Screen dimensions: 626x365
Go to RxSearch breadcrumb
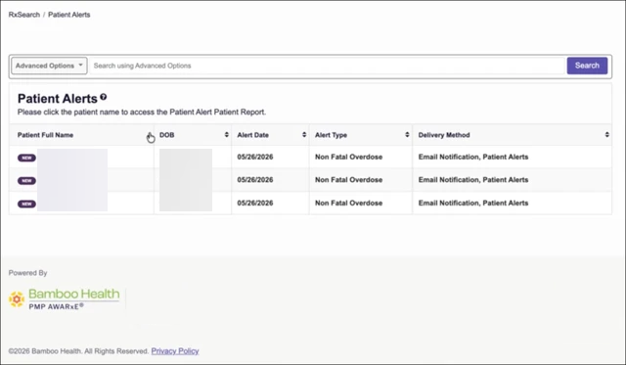(23, 15)
